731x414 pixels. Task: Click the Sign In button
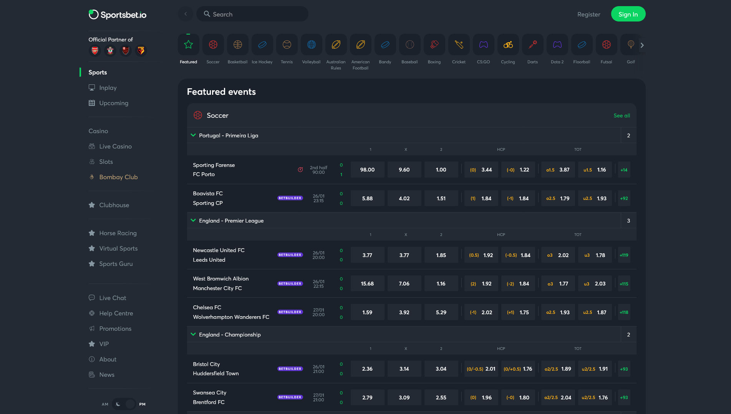click(628, 14)
